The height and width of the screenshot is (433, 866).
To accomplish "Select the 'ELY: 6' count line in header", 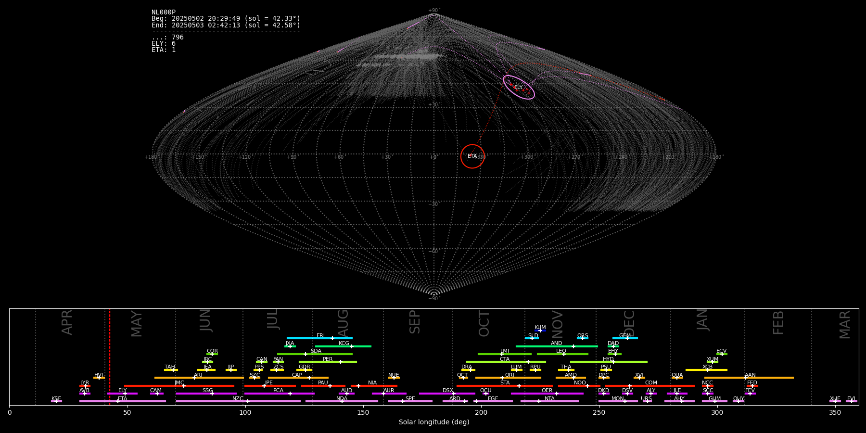I will point(164,44).
